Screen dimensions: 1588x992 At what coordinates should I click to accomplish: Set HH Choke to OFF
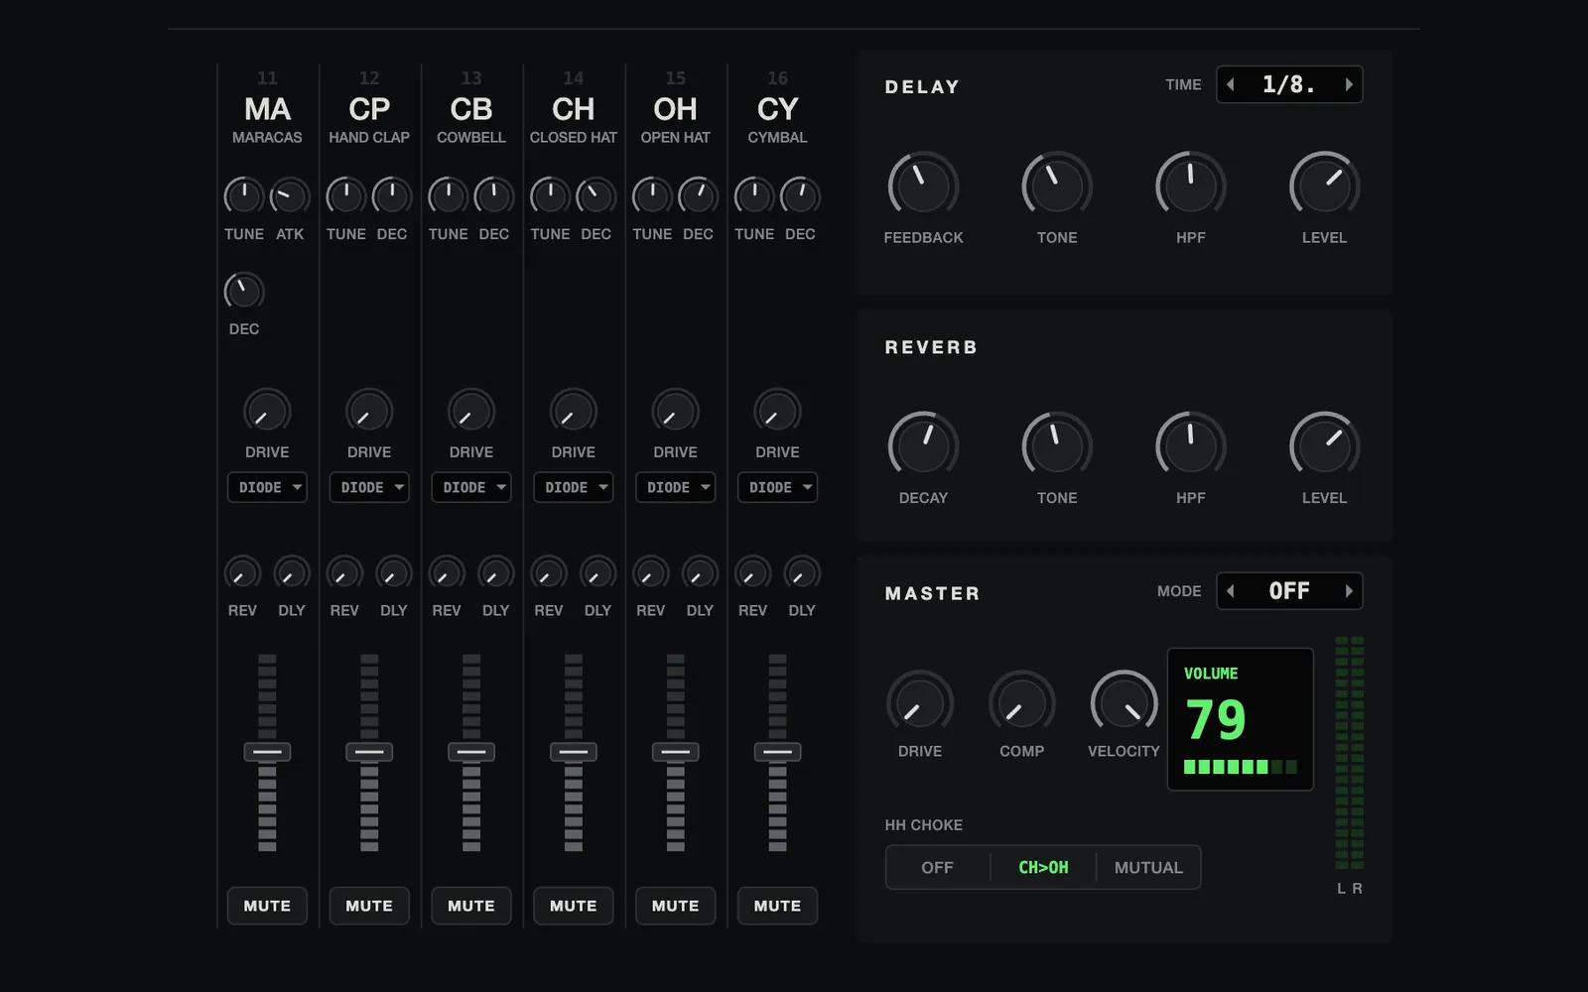click(938, 867)
